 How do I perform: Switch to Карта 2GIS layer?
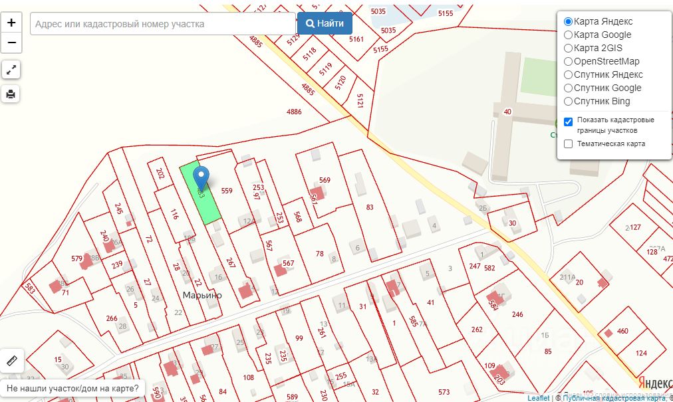[x=568, y=48]
